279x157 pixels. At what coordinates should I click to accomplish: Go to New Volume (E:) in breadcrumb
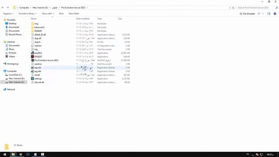point(41,8)
